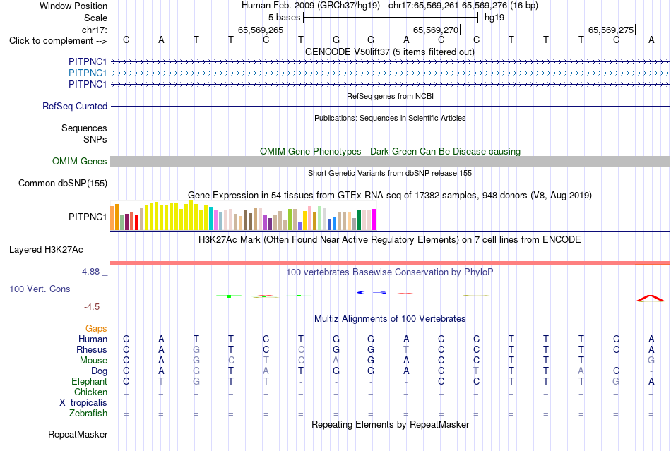Click the pink H3K27Ac signal bar
This screenshot has height=451, width=671.
point(390,263)
